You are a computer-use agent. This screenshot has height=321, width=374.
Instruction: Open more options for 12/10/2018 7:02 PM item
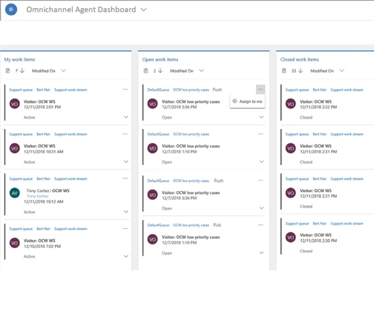point(125,228)
